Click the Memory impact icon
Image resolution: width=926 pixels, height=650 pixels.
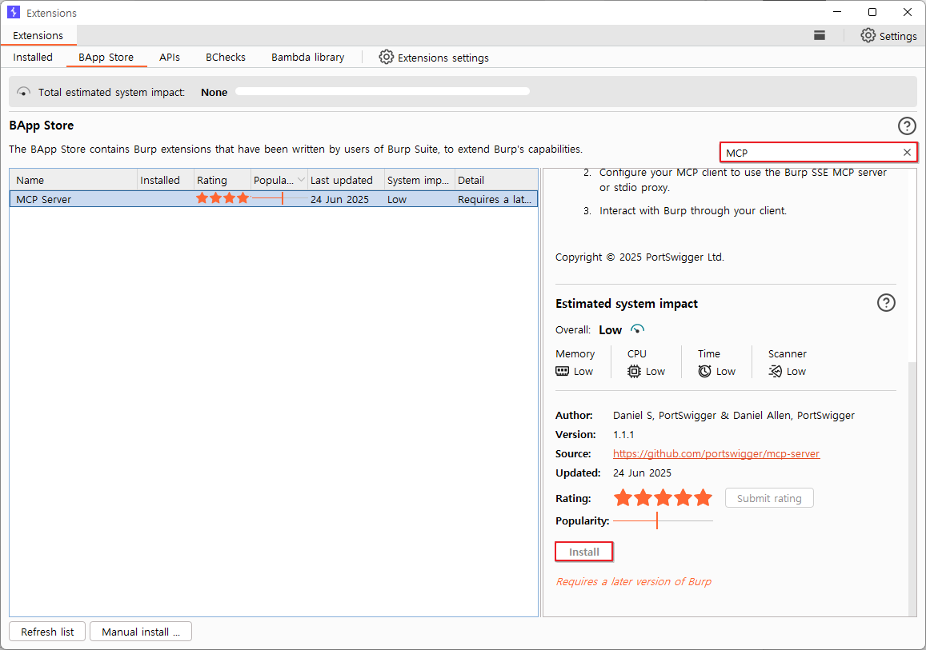tap(562, 371)
